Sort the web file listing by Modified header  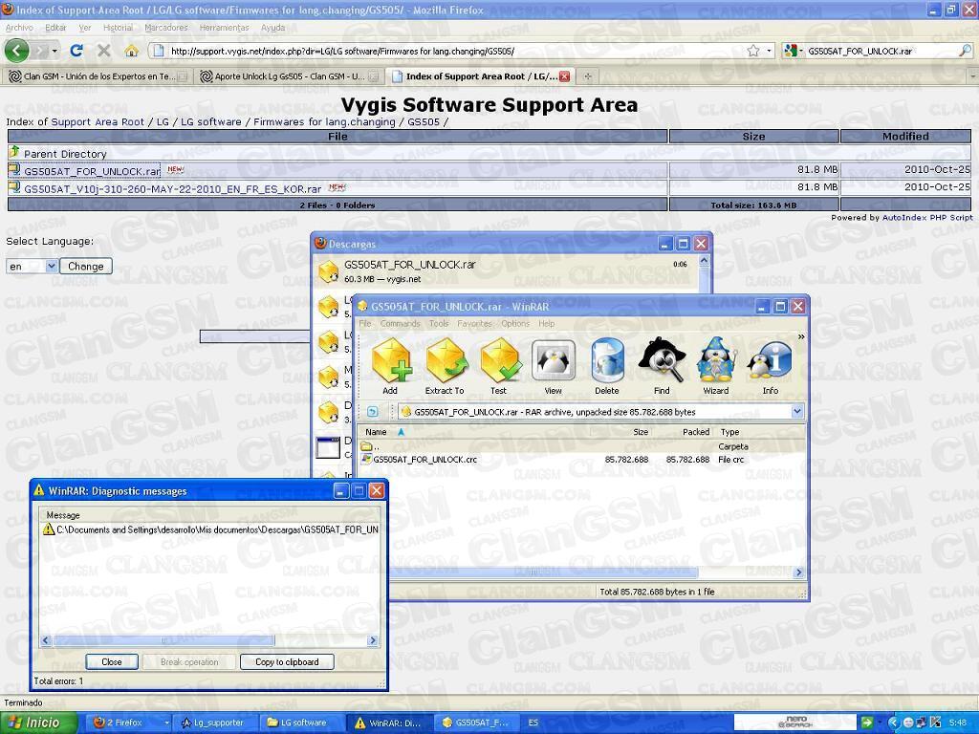(x=905, y=136)
